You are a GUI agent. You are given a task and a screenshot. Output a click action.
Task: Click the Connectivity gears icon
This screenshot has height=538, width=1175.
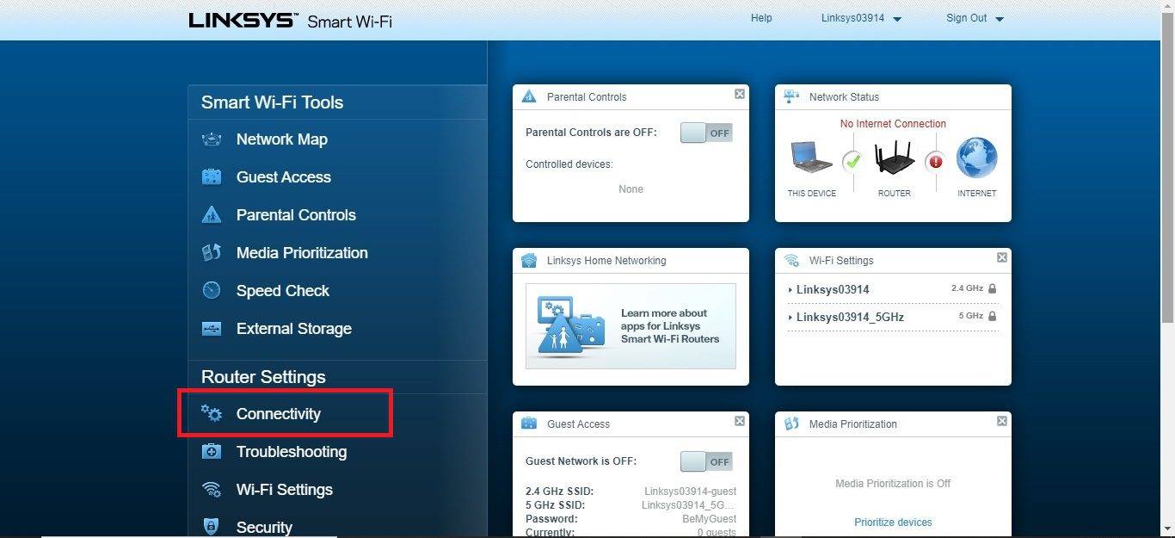point(212,414)
